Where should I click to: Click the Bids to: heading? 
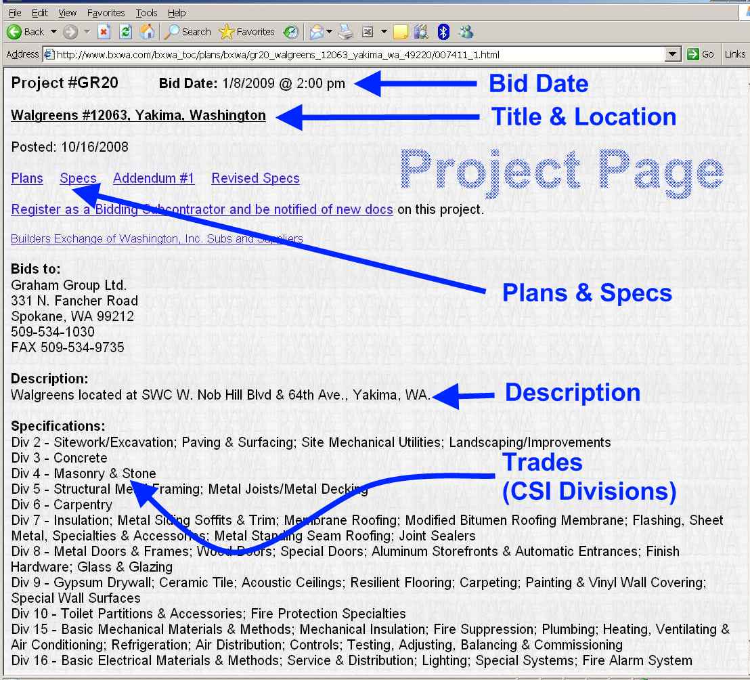tap(36, 269)
